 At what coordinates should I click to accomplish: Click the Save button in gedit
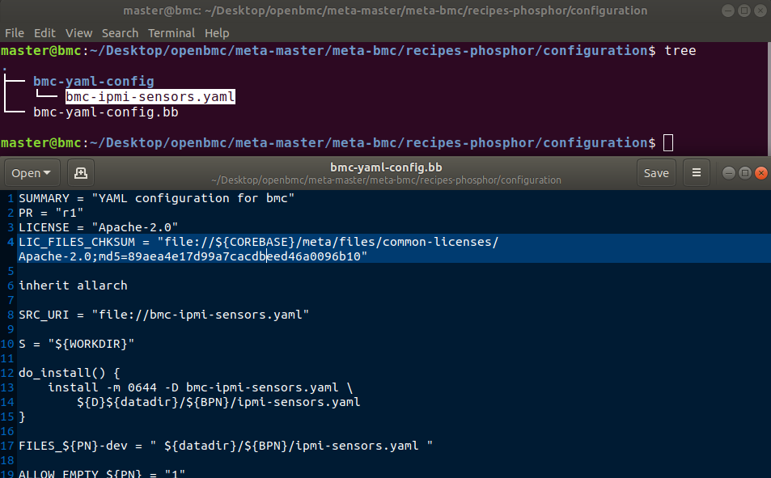click(x=656, y=172)
